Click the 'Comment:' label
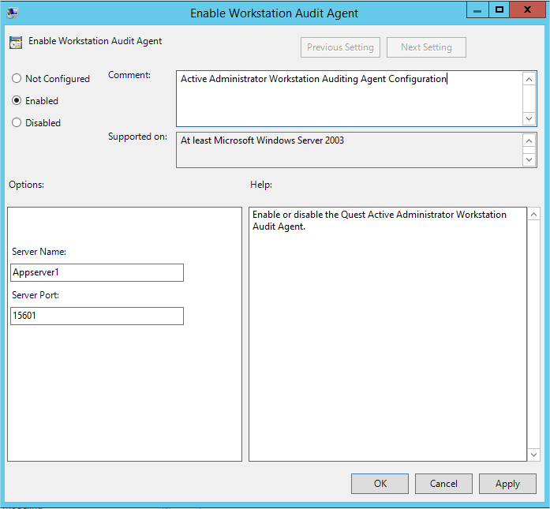The width and height of the screenshot is (550, 509). pyautogui.click(x=129, y=75)
